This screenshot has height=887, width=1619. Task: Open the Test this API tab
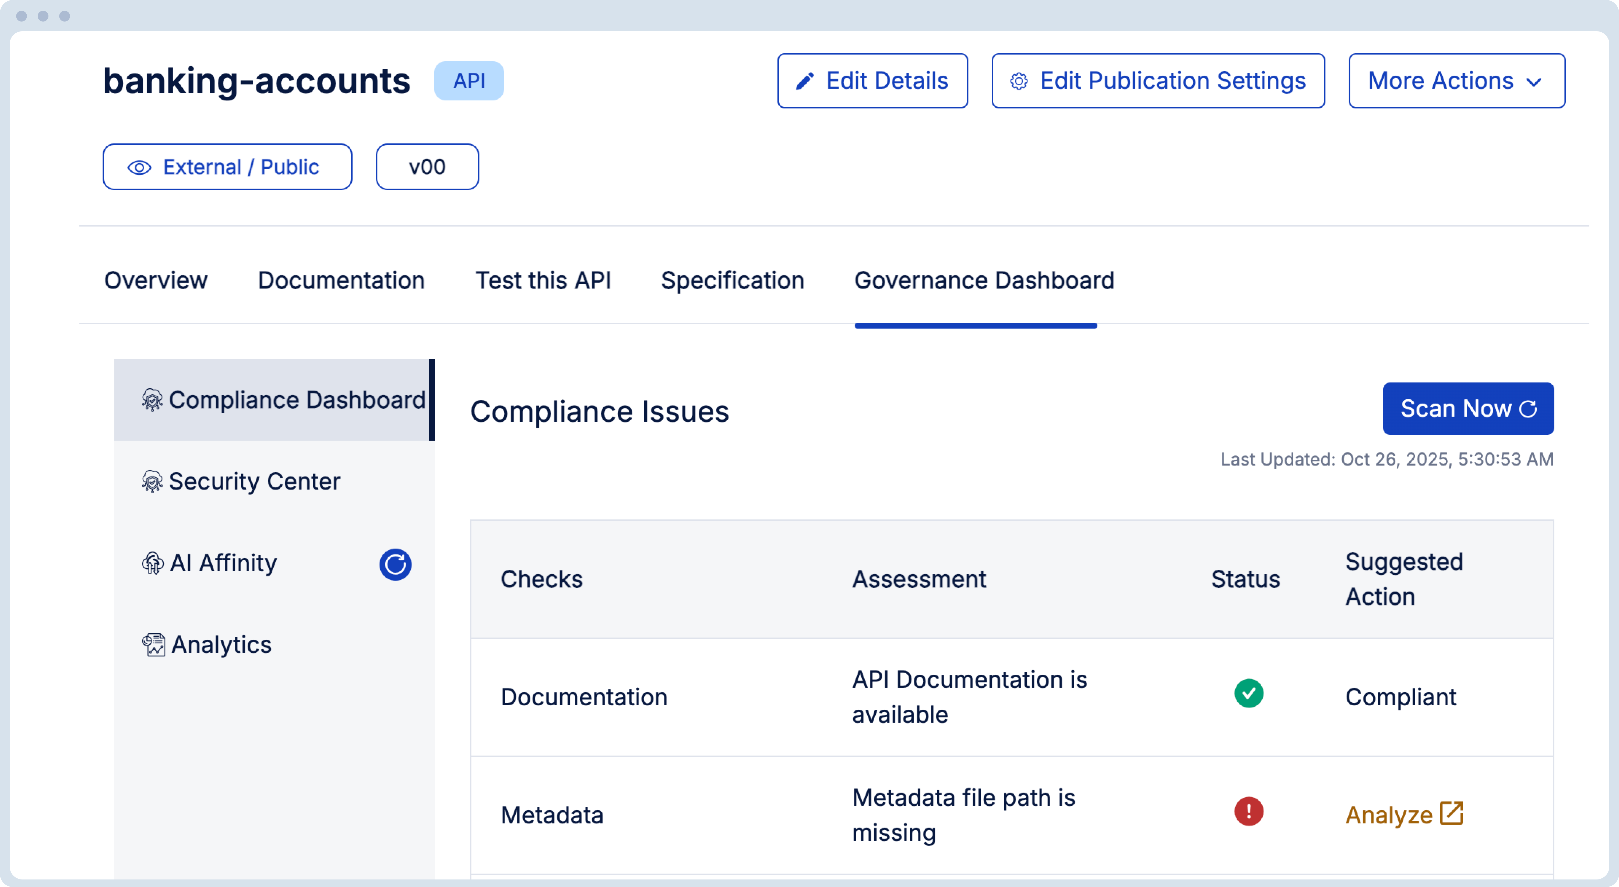(x=542, y=280)
